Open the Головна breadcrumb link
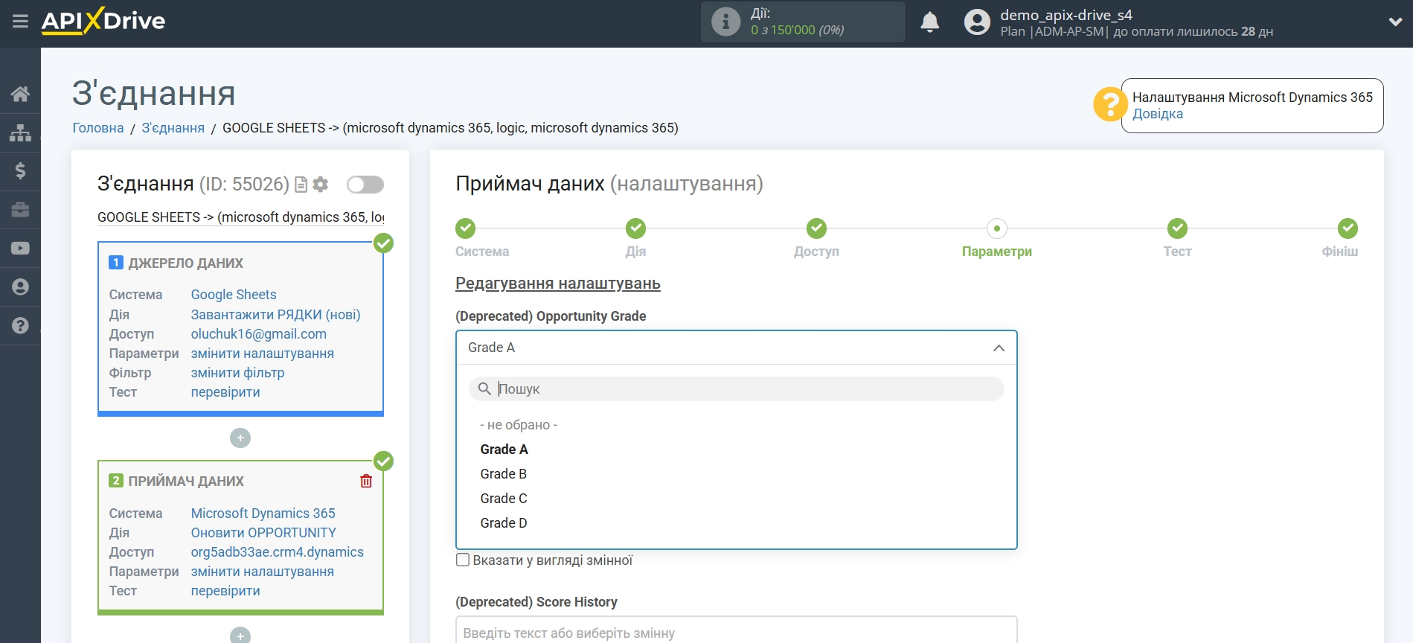1413x643 pixels. pos(98,128)
